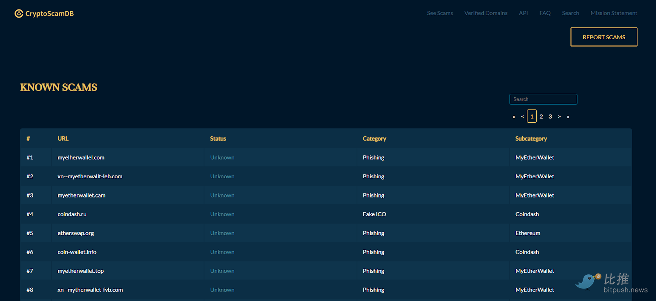Screen dimensions: 656x301
Task: Jump to the first page of results
Action: [x=514, y=117]
